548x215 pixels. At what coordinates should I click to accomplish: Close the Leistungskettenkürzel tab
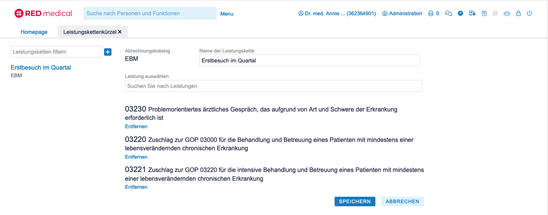[120, 32]
